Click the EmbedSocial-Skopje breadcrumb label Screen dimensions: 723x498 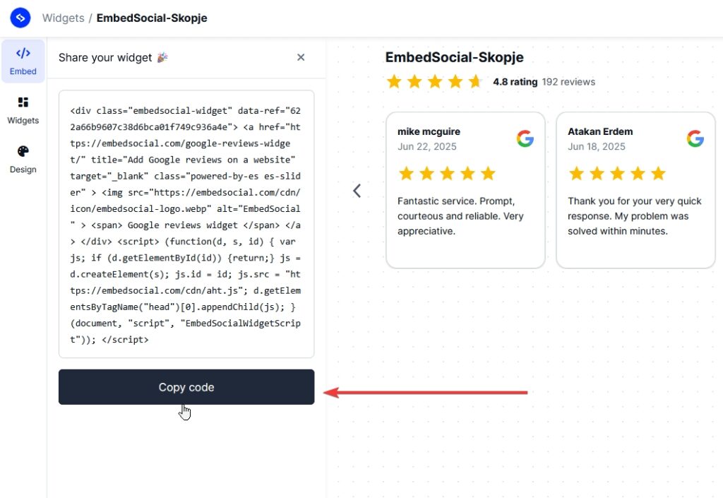click(x=152, y=18)
